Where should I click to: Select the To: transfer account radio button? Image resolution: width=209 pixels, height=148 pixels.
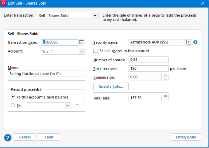(x=13, y=106)
